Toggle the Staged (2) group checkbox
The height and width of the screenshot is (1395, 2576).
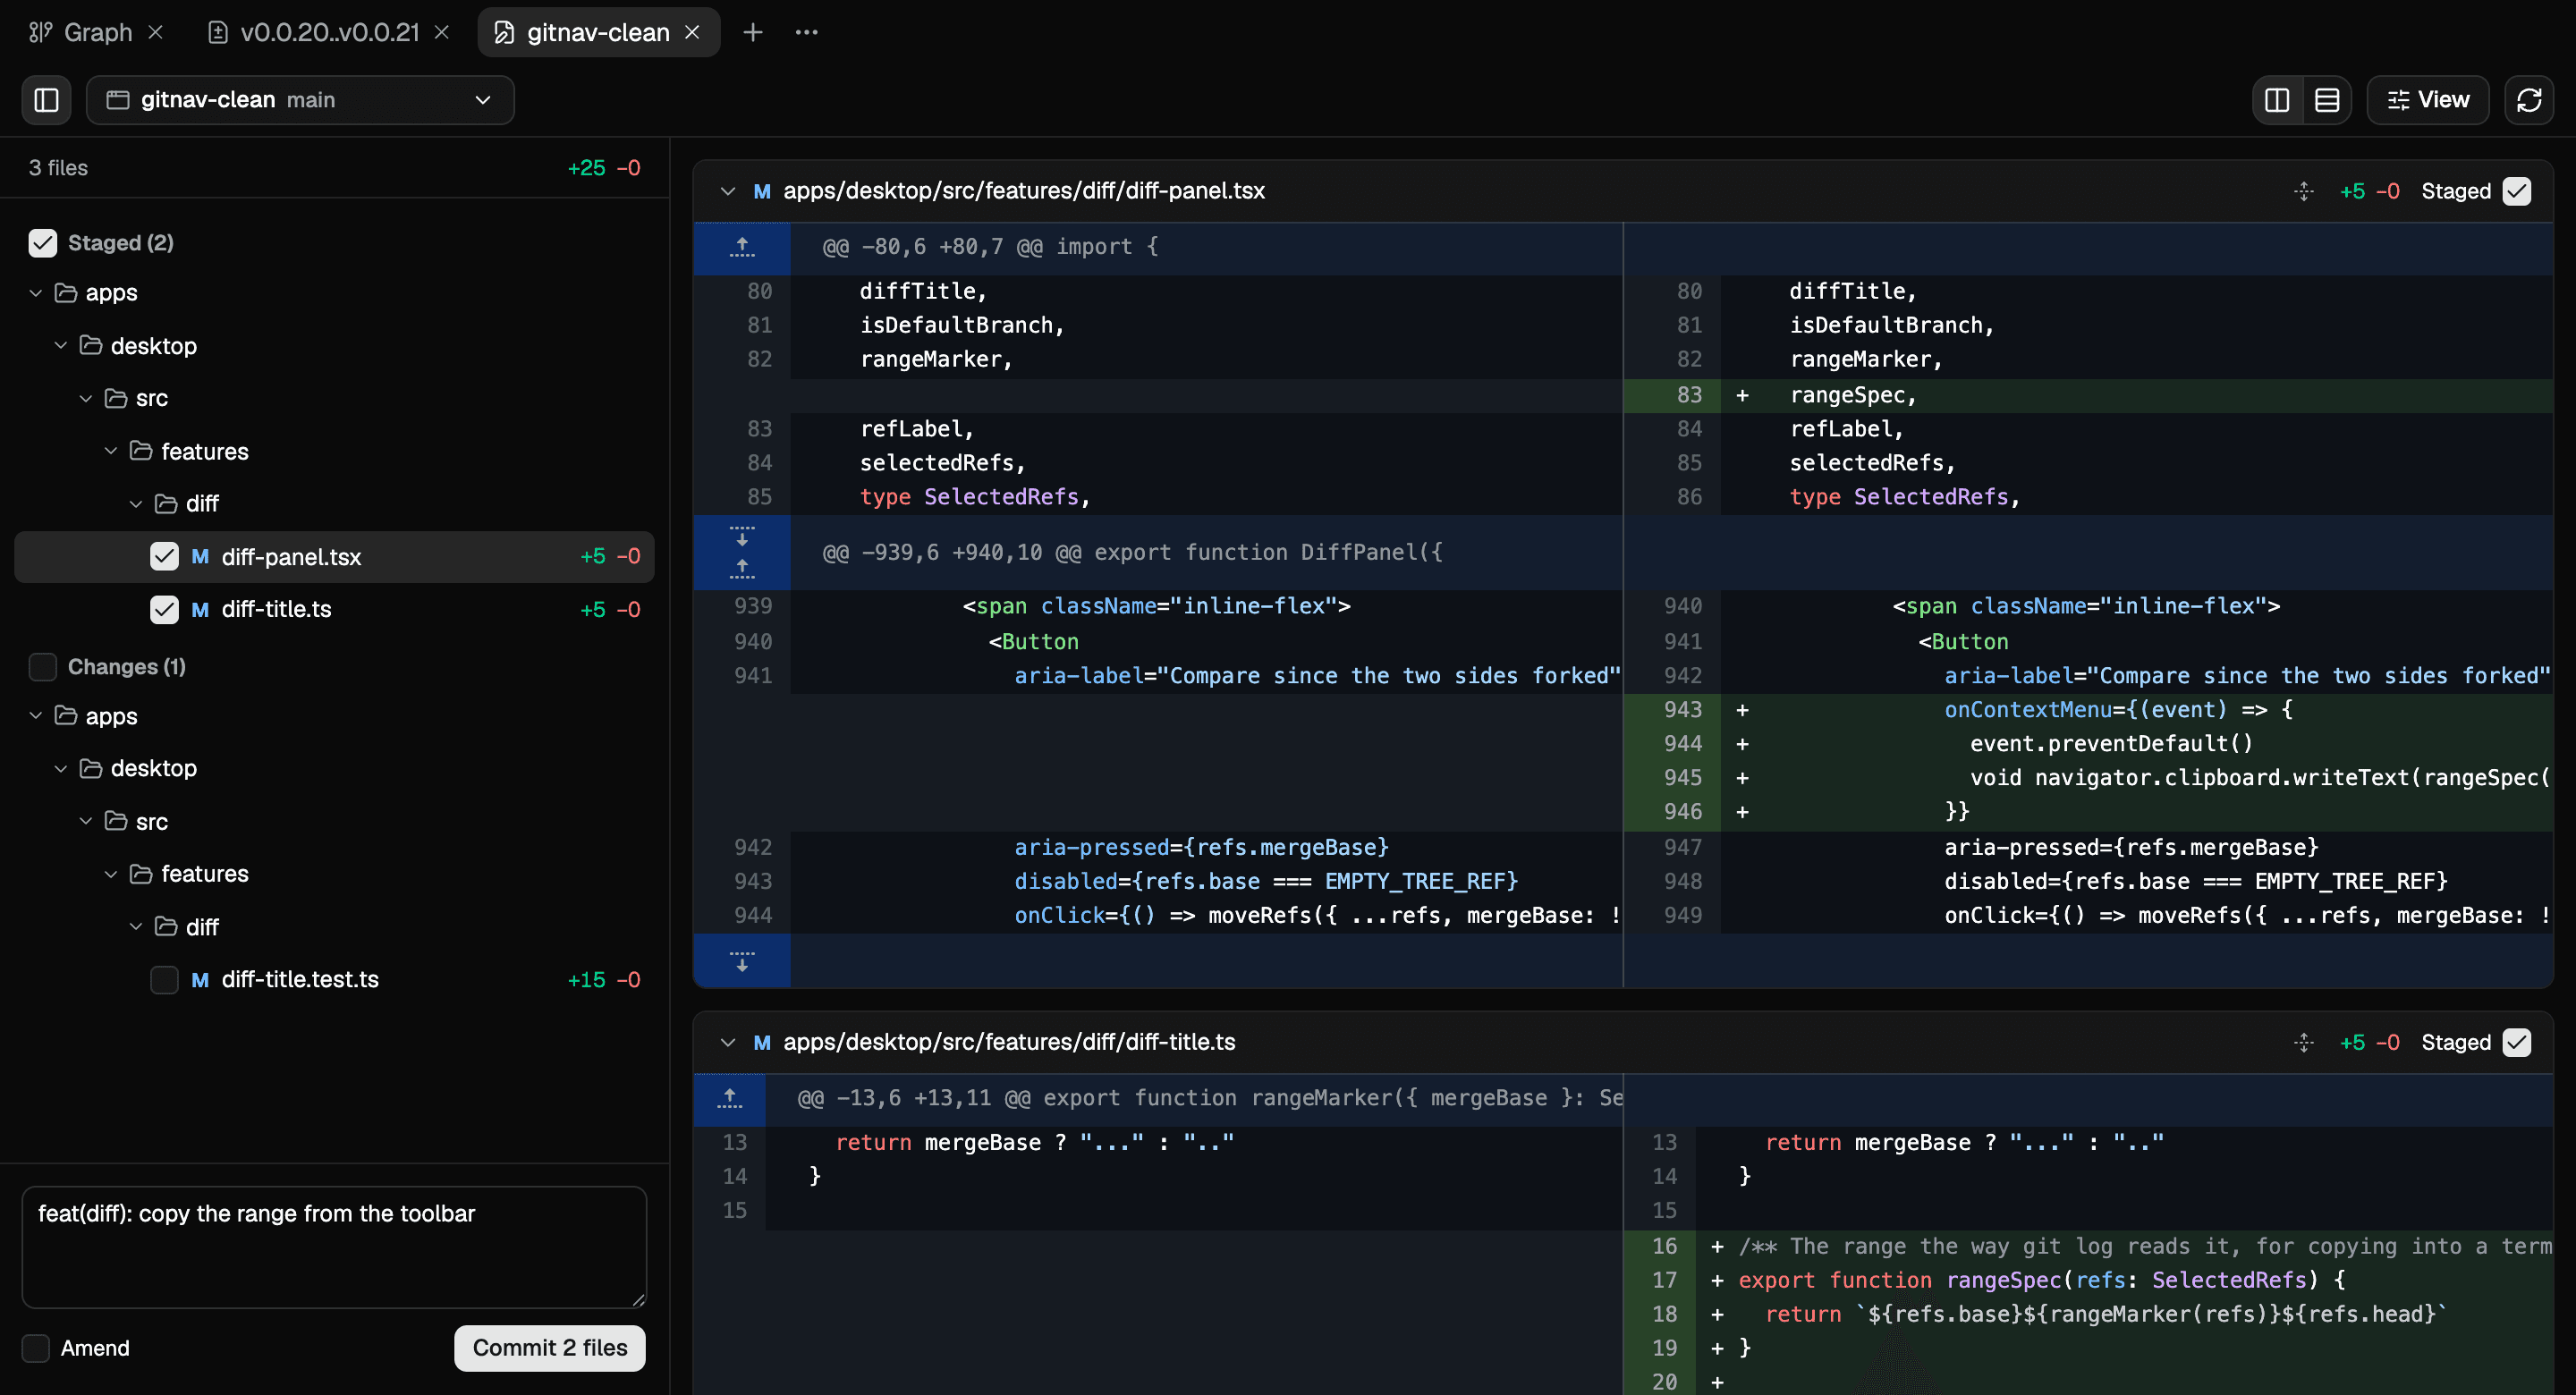pyautogui.click(x=43, y=243)
